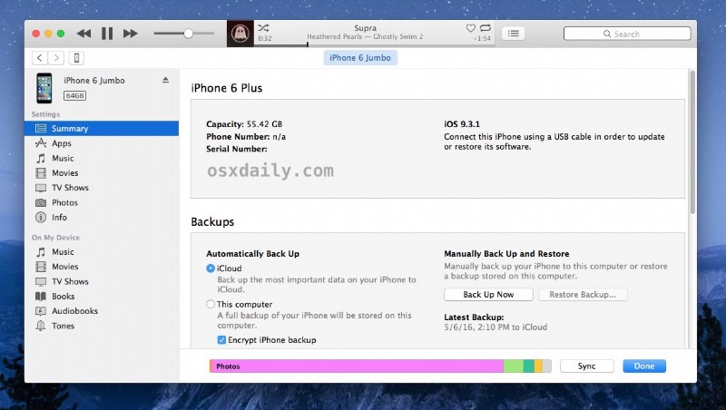Open Tones under On My Device

pyautogui.click(x=102, y=326)
